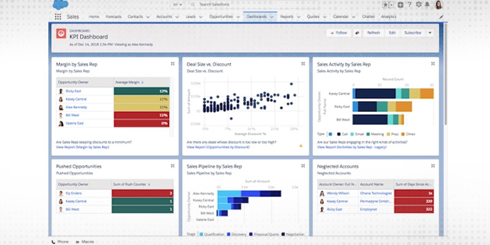The height and width of the screenshot is (245, 490).
Task: Open the global actions plus icon
Action: (401, 5)
